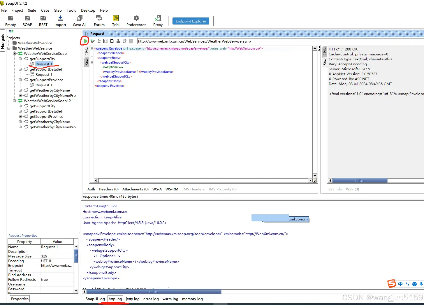Click the recreate default request icon
The width and height of the screenshot is (424, 305).
pyautogui.click(x=99, y=41)
